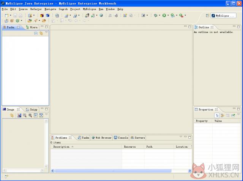Open dropdown next to green C icon

(x=21, y=20)
